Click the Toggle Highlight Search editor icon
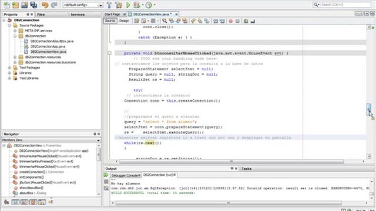The height and width of the screenshot is (211, 376). (x=185, y=21)
